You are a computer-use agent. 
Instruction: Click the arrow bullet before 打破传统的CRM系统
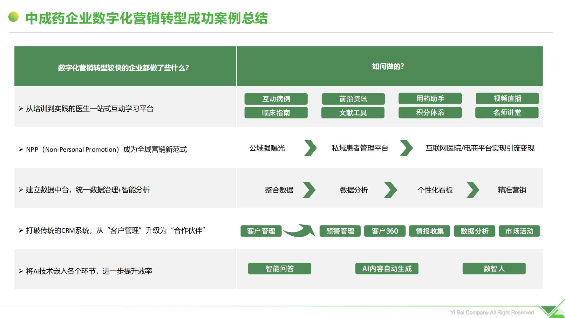click(x=21, y=231)
